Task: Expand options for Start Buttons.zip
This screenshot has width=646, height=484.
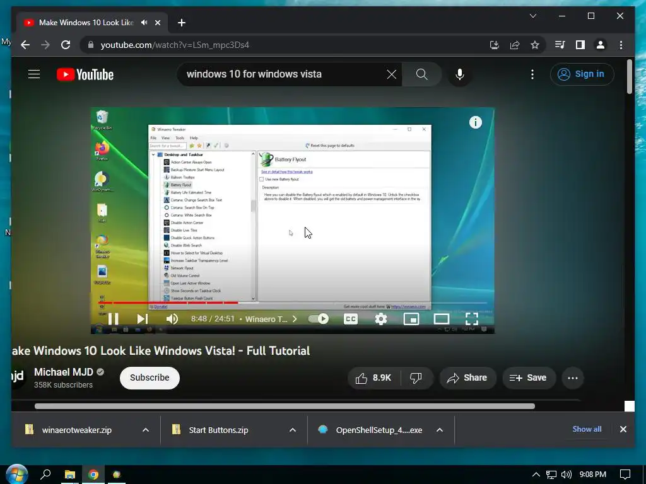Action: click(x=293, y=430)
